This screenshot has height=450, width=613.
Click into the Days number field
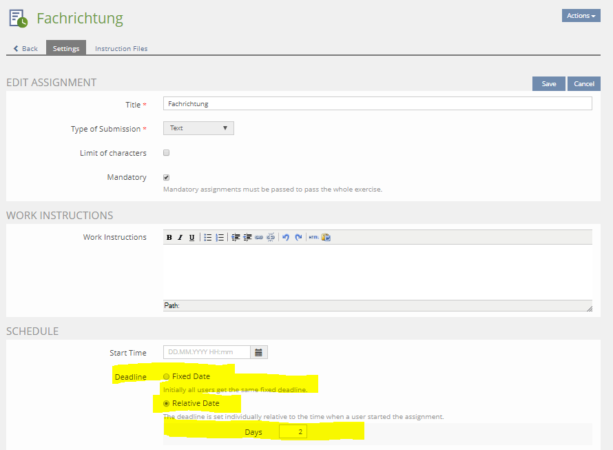[x=293, y=432]
